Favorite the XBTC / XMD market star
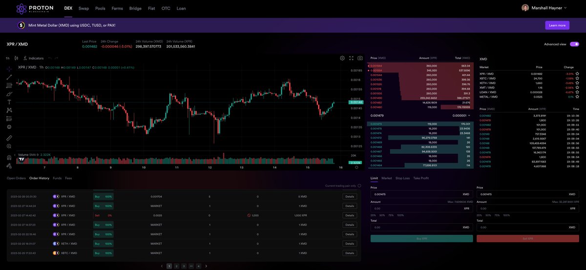 tap(577, 78)
